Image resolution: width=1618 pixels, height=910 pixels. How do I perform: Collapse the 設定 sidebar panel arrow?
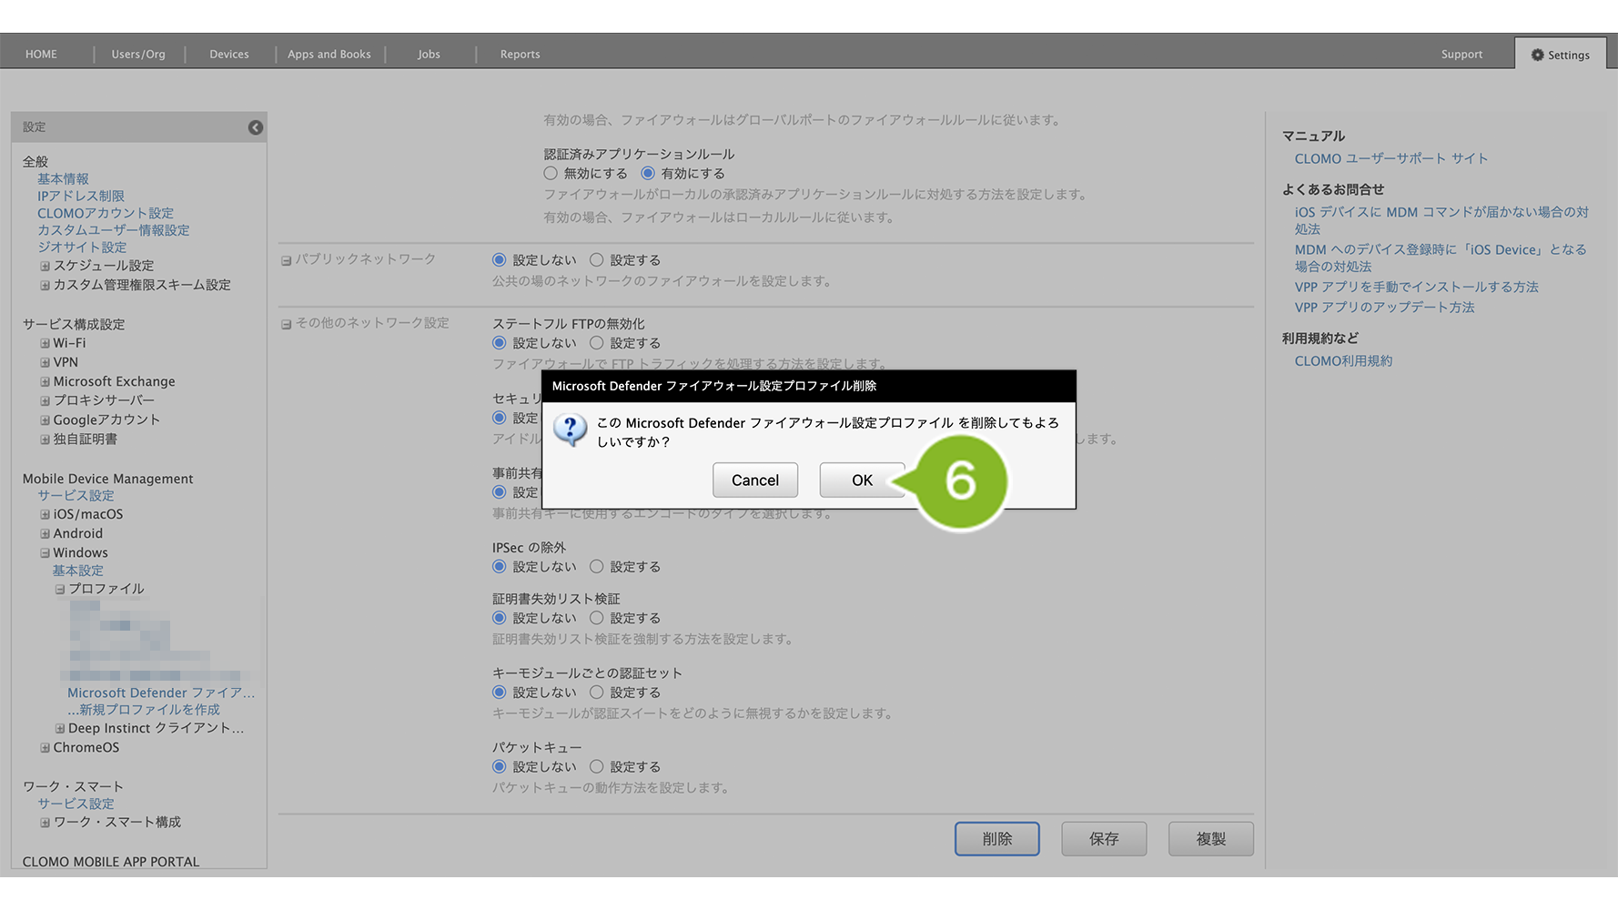[256, 127]
